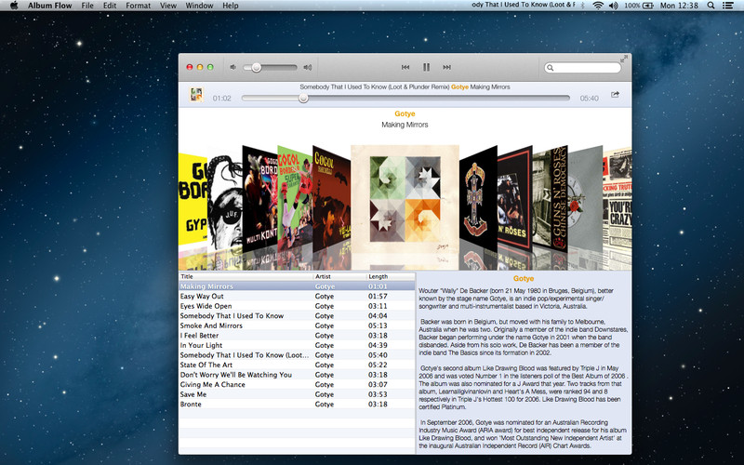Viewport: 744px width, 465px height.
Task: Sort tracks by Artist column header
Action: pyautogui.click(x=340, y=276)
